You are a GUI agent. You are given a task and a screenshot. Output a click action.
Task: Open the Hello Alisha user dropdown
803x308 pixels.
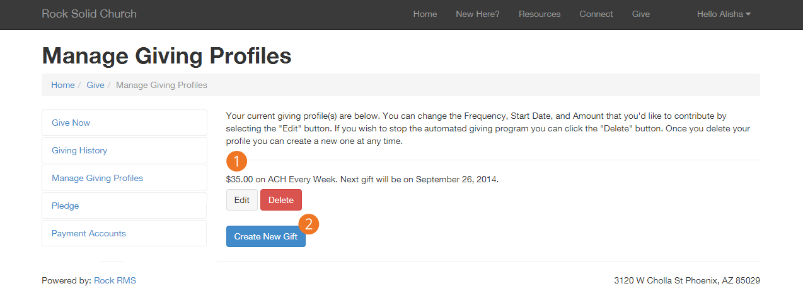pos(723,14)
